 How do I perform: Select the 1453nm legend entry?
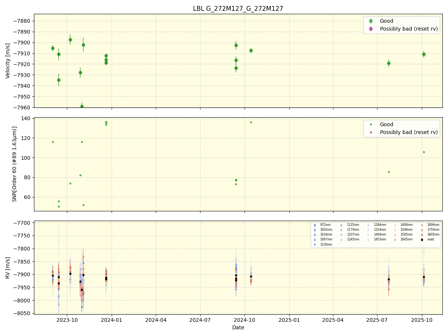pyautogui.click(x=380, y=239)
